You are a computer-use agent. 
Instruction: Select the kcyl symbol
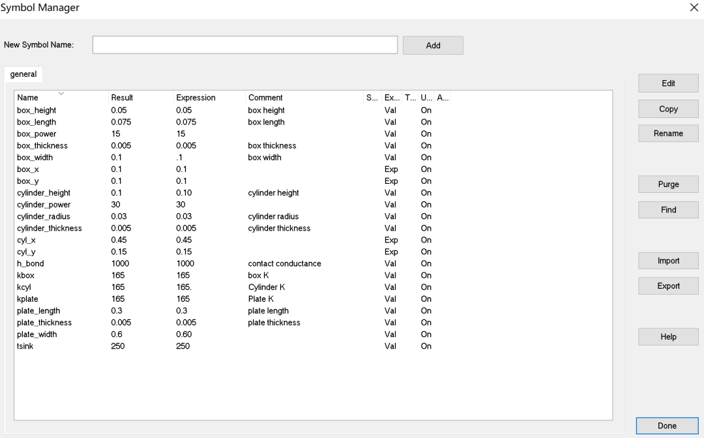point(24,287)
